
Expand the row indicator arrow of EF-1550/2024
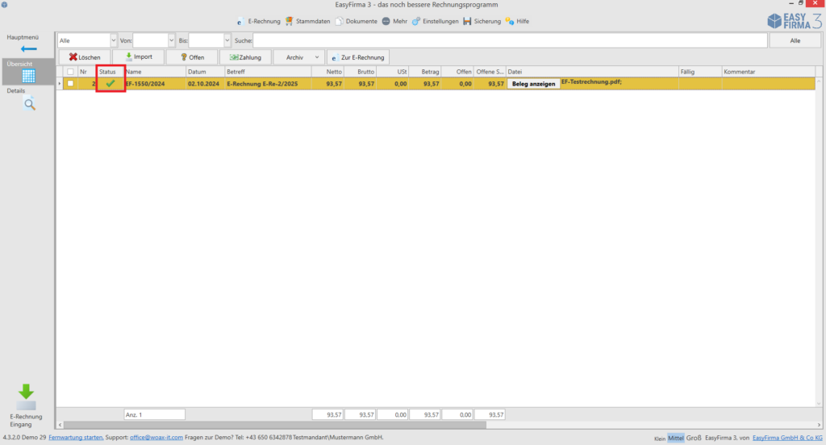click(x=60, y=84)
